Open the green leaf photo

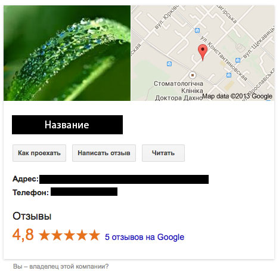click(67, 53)
